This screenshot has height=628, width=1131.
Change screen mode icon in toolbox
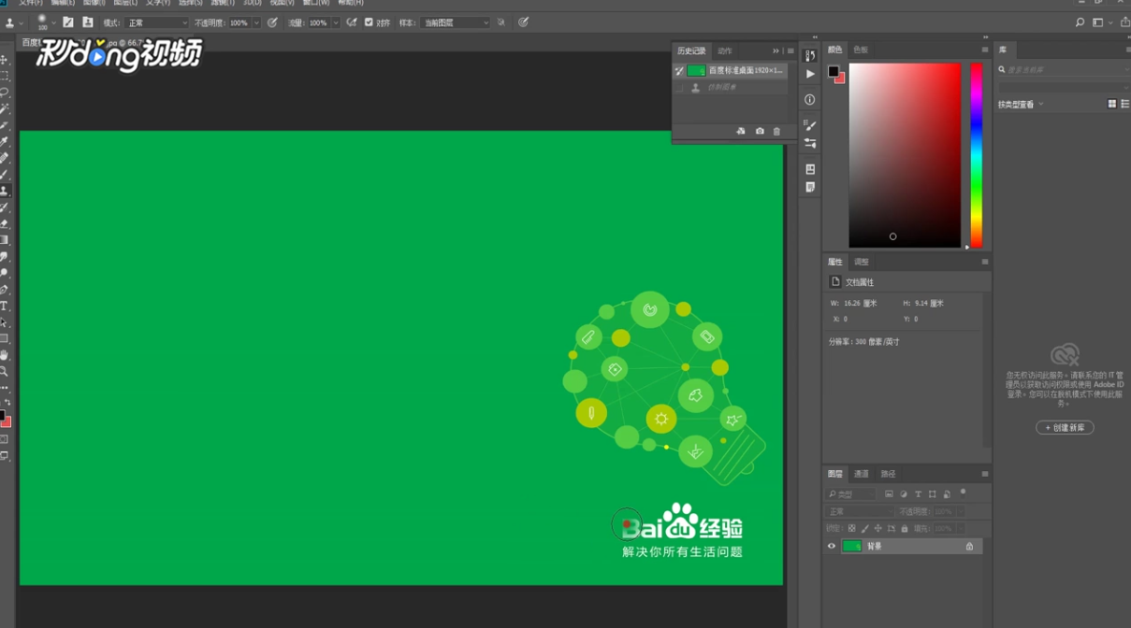tap(5, 456)
